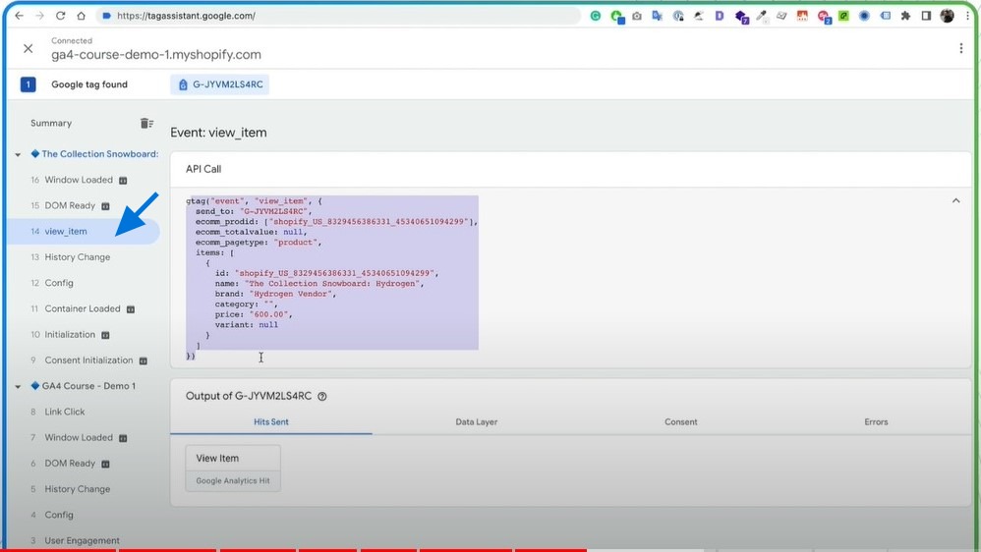Close the Tag Assistant debug session

click(29, 48)
